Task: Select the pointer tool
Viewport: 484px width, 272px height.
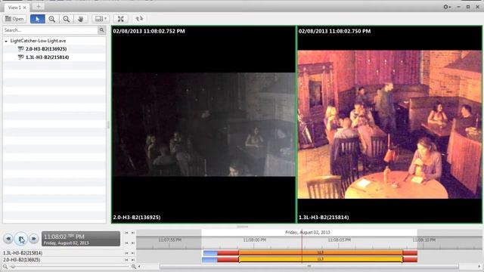Action: tap(37, 19)
